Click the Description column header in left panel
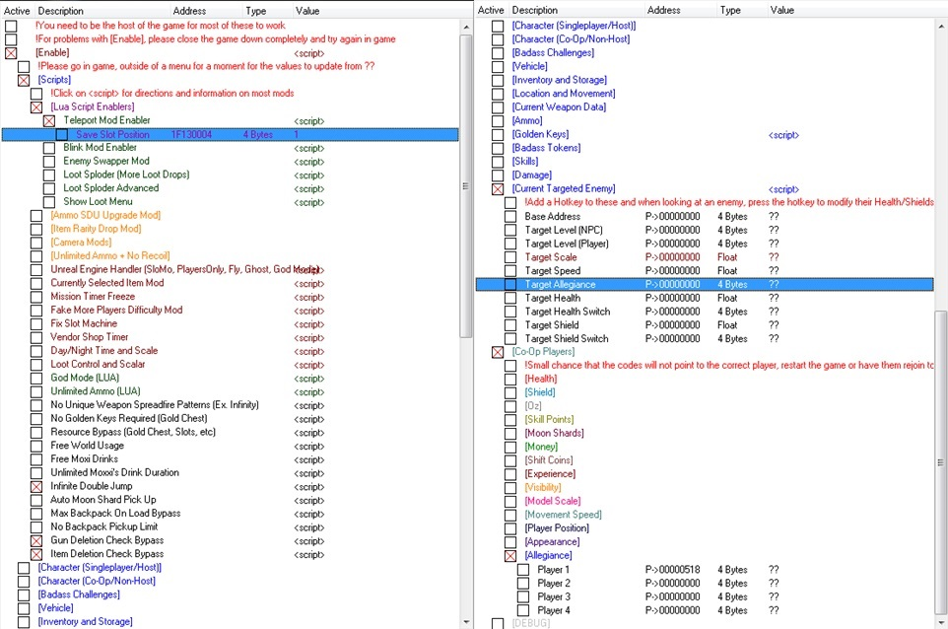Screen dimensions: 948x629 point(61,10)
